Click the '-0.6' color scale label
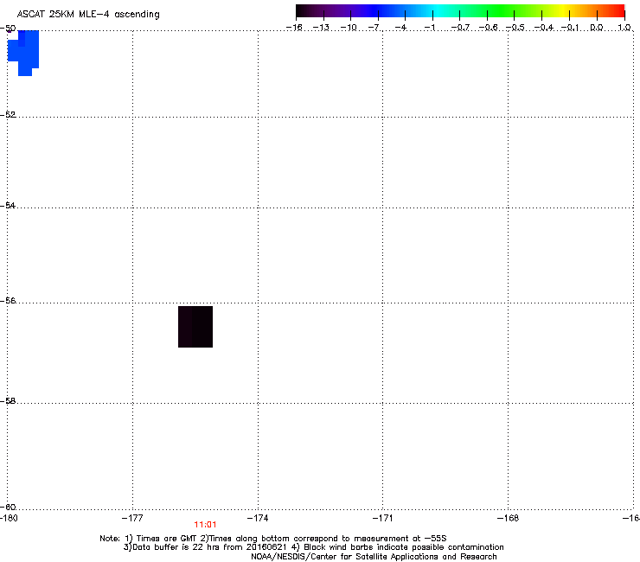 (488, 28)
